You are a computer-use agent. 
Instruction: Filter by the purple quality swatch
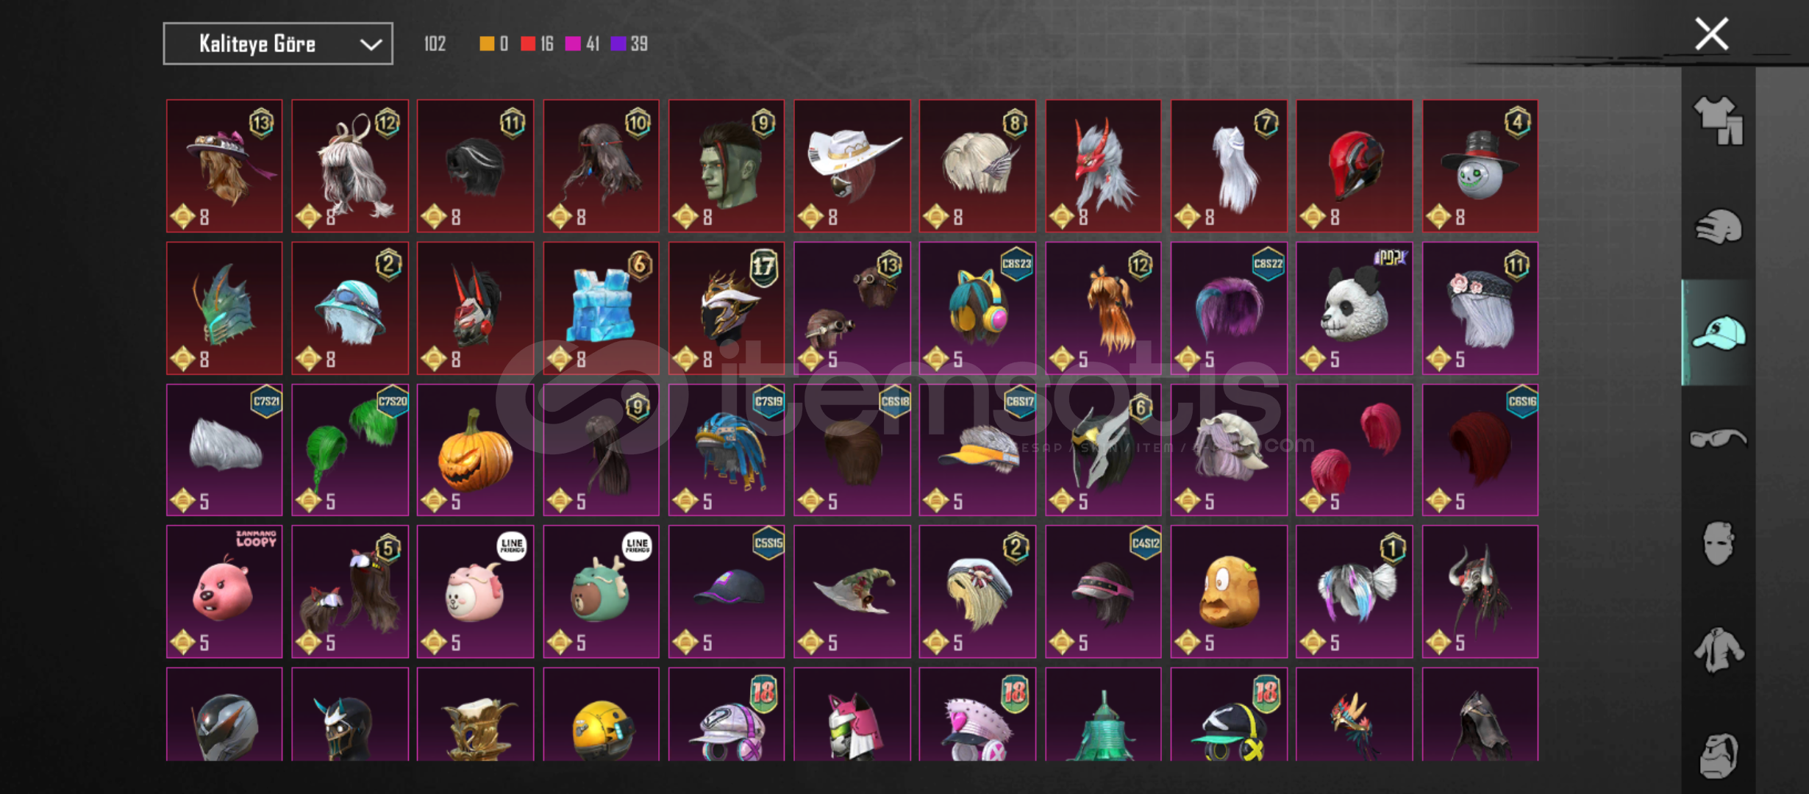click(x=618, y=44)
